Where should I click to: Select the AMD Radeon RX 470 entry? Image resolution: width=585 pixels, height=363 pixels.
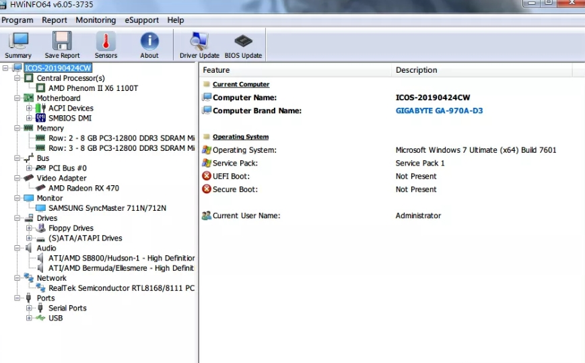[x=83, y=188]
